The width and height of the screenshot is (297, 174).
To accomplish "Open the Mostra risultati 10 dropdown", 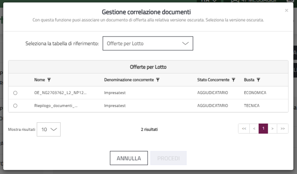I will pos(49,129).
